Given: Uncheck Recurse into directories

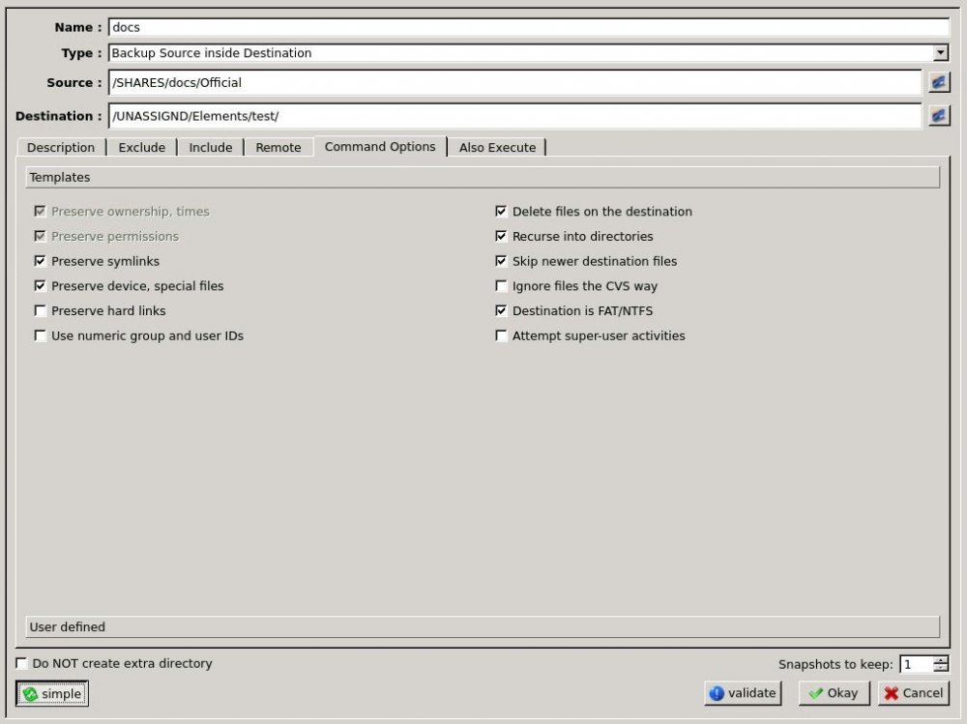Looking at the screenshot, I should pos(501,236).
